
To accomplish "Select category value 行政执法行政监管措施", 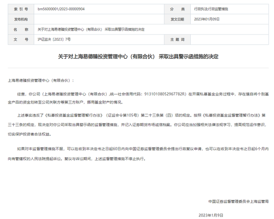I will click(211, 9).
